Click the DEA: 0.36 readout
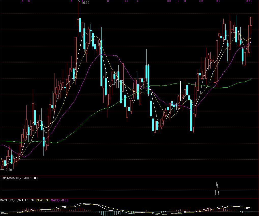 coord(43,200)
